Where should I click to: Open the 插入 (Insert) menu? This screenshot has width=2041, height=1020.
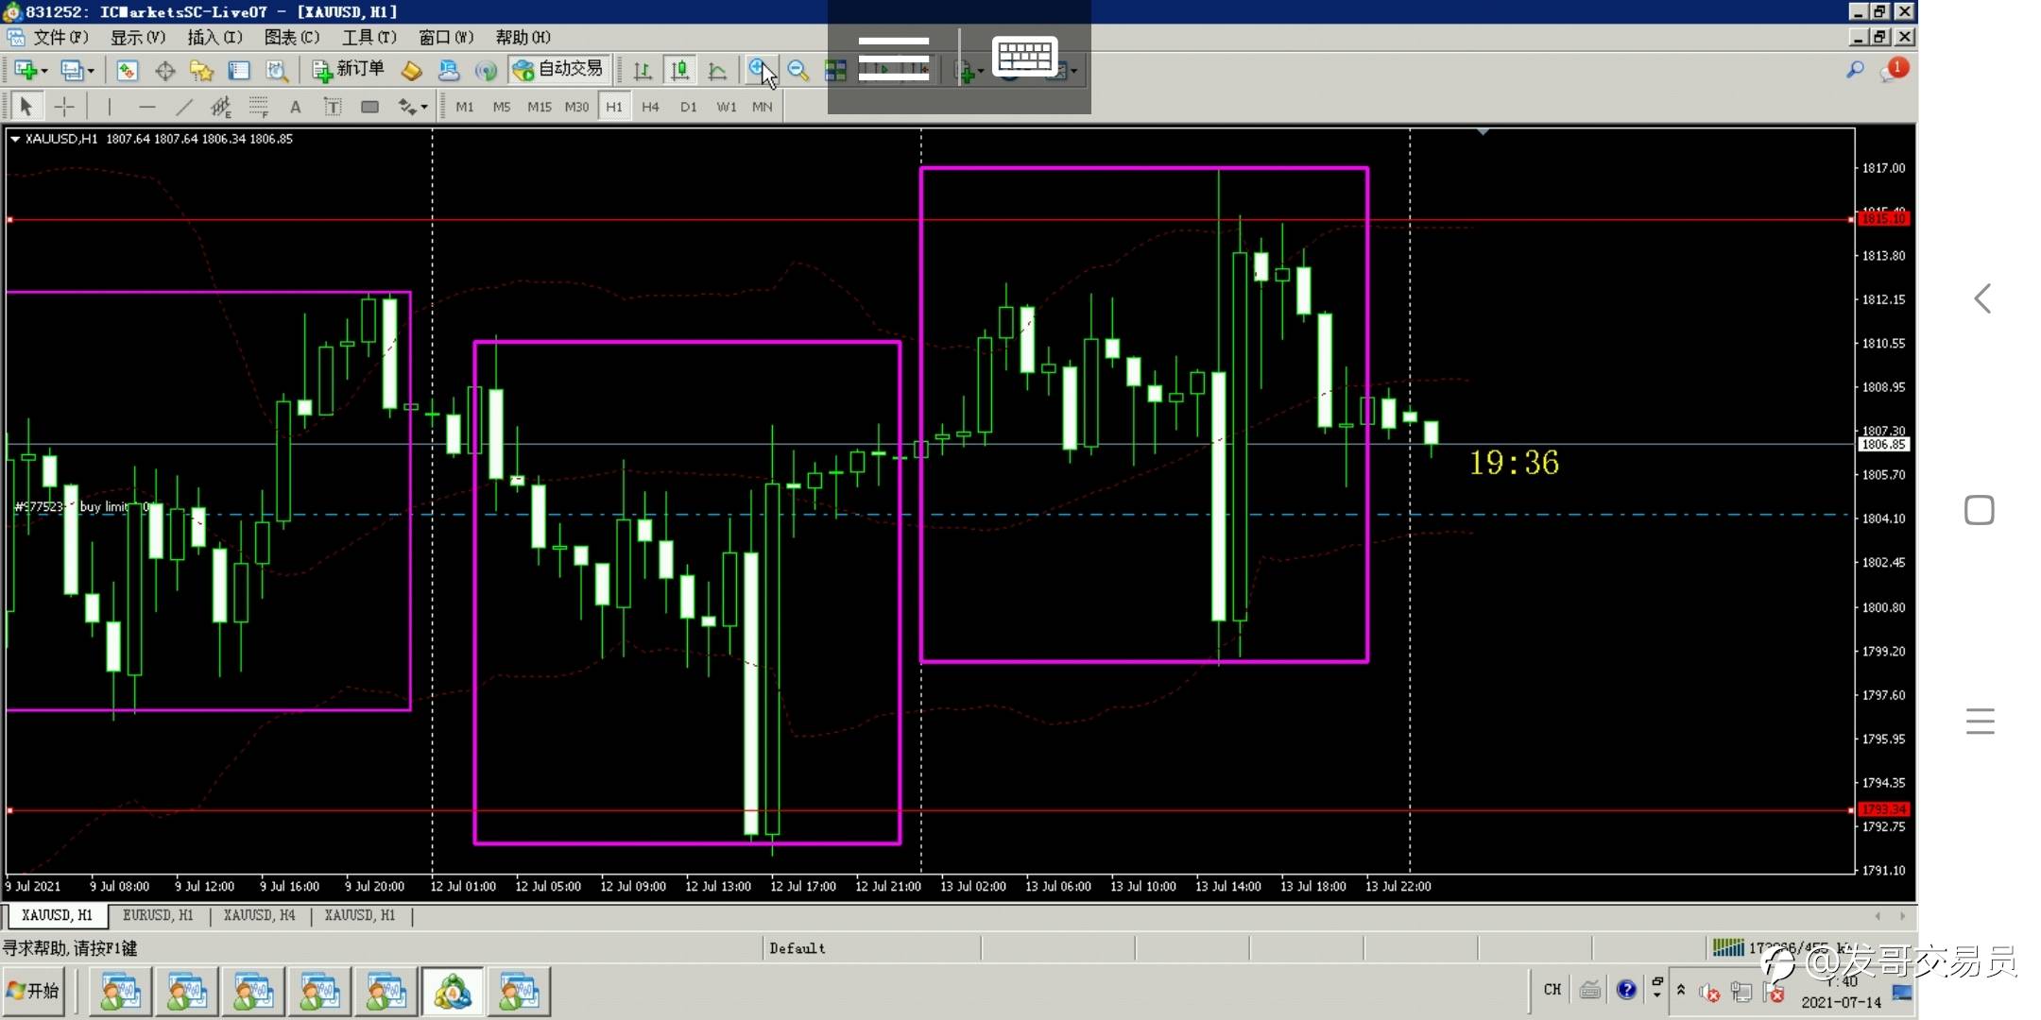214,37
